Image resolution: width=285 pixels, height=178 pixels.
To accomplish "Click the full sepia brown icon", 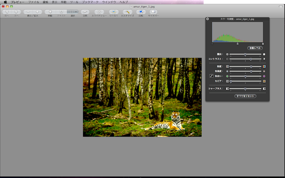I will [x=264, y=82].
